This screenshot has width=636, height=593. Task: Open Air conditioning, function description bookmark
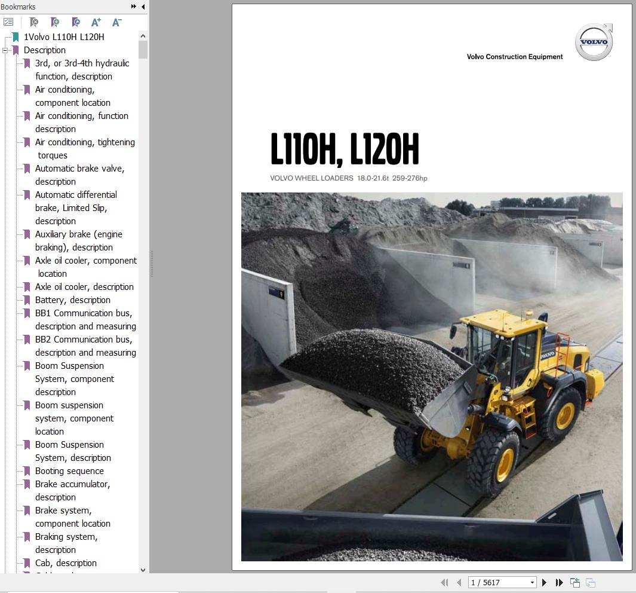tap(82, 122)
